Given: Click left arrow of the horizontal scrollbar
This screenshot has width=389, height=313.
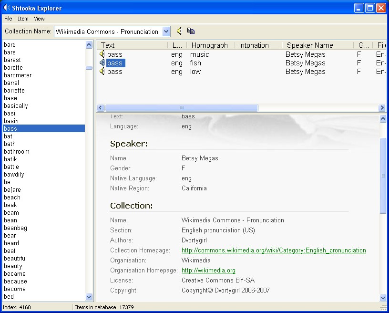Looking at the screenshot, I should [100, 107].
